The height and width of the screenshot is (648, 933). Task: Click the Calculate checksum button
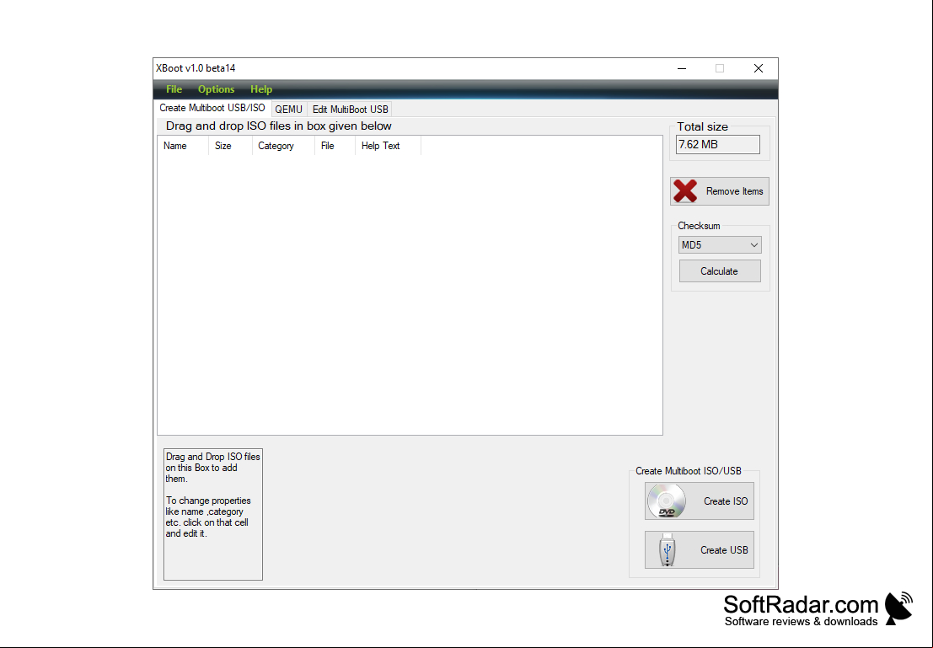click(x=720, y=270)
